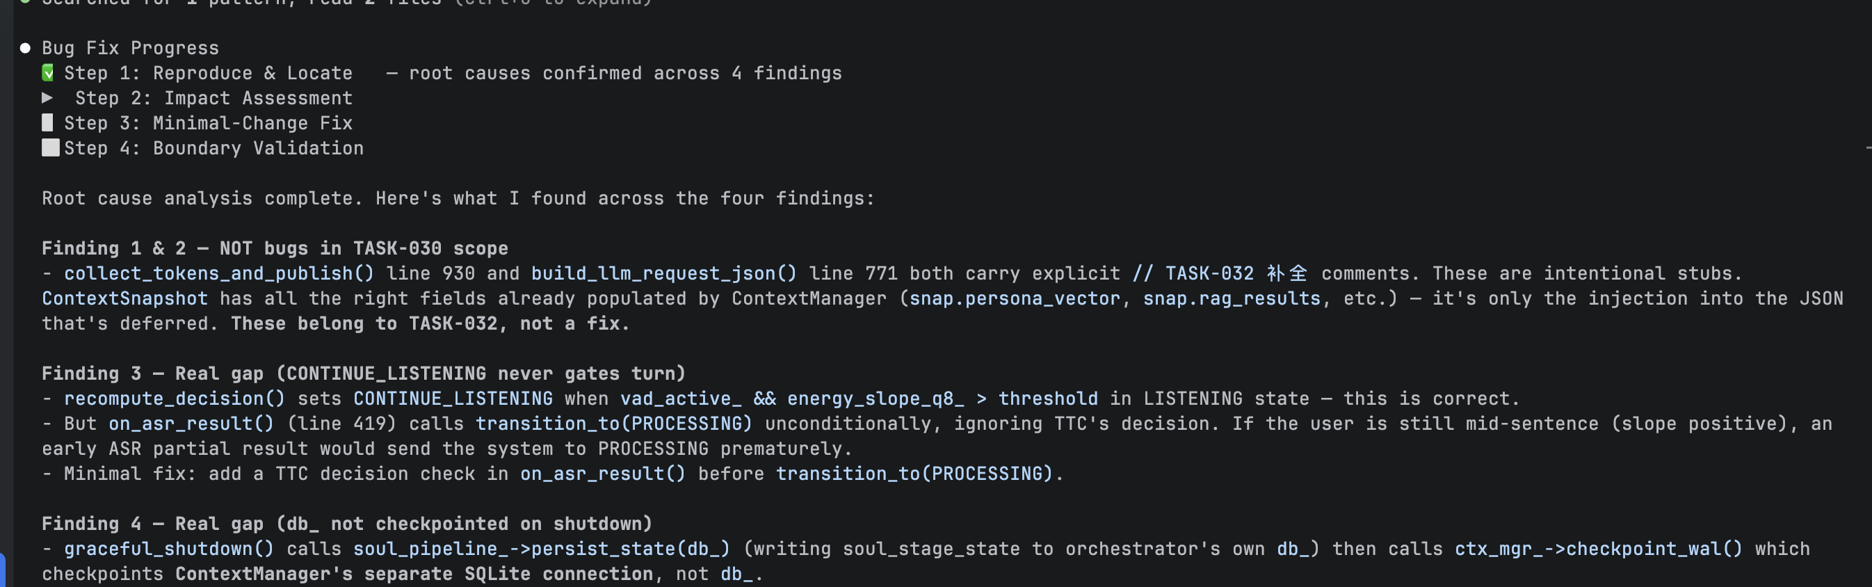Screen dimensions: 1872x587
Task: Open the build_llm_request_json() reference
Action: click(x=663, y=273)
